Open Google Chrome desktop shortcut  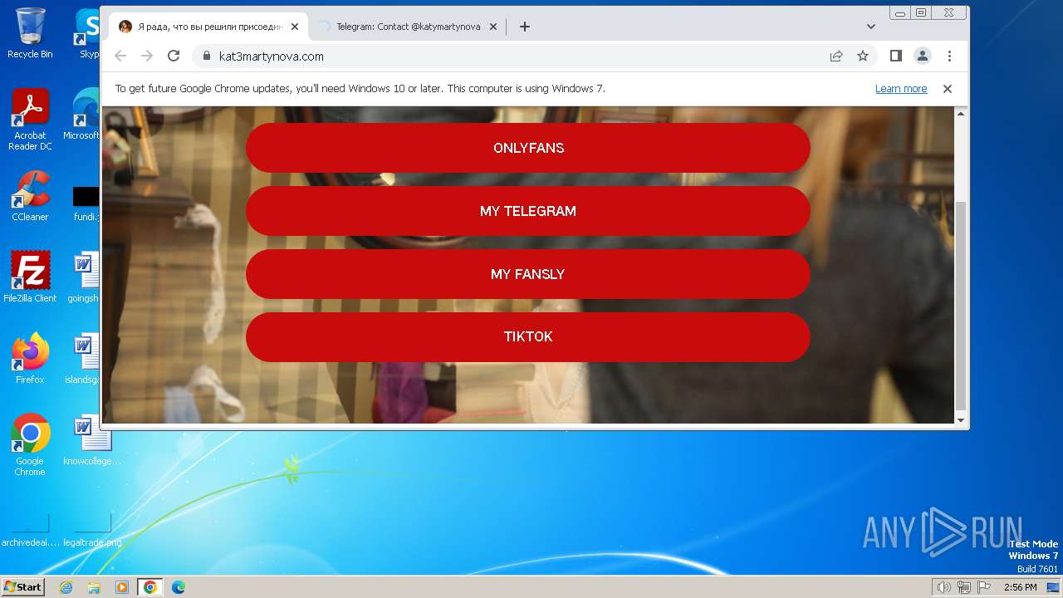click(x=30, y=445)
